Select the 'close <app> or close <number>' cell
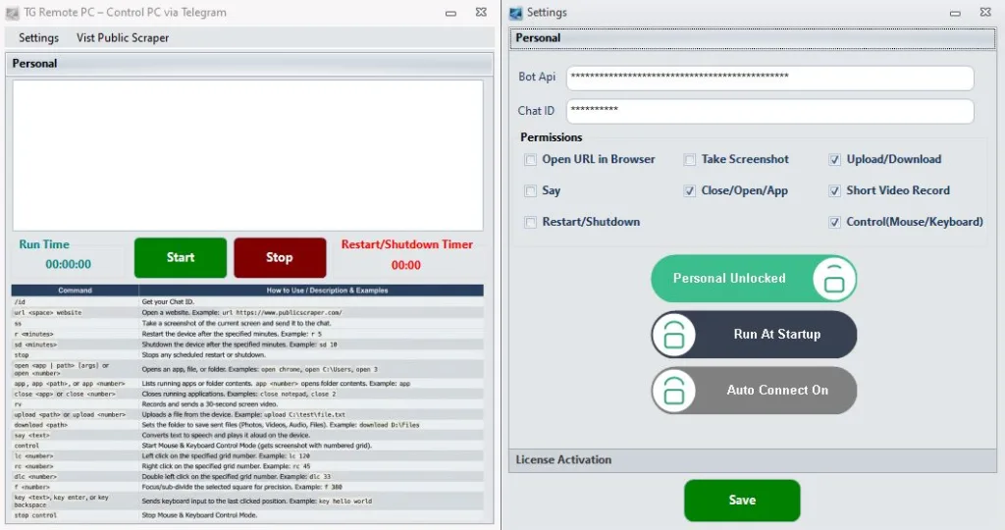This screenshot has height=530, width=1005. coord(75,395)
